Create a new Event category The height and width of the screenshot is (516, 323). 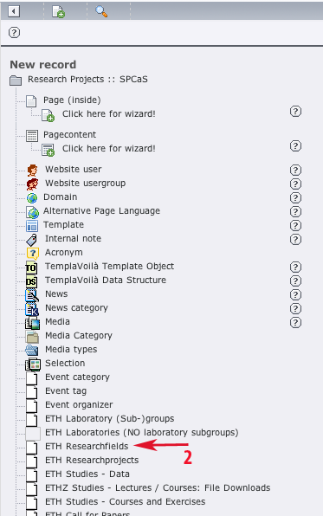pyautogui.click(x=77, y=377)
